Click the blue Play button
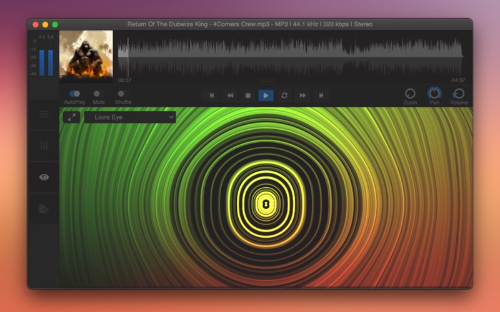The width and height of the screenshot is (500, 312). coord(266,95)
